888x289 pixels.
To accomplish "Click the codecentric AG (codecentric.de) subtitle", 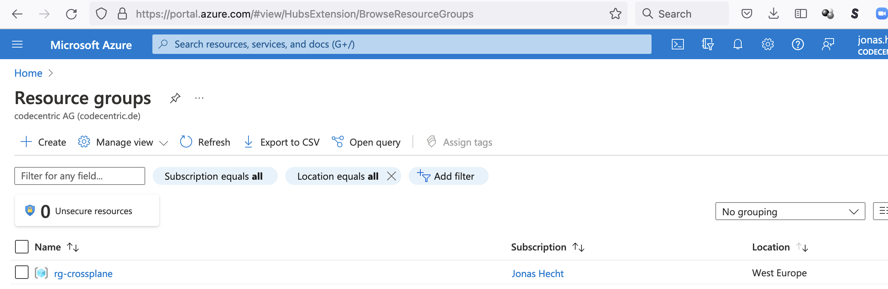I will pos(77,116).
